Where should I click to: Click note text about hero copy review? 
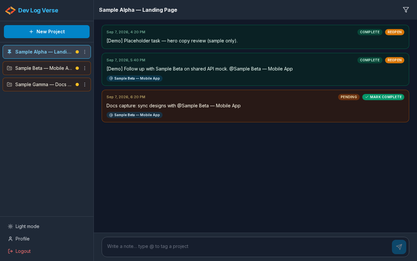(x=172, y=41)
